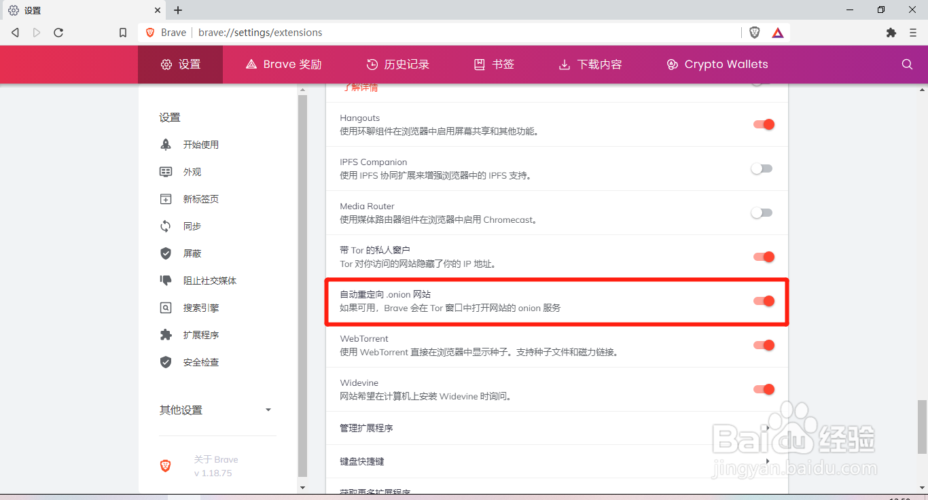
Task: Click Brave lion logo near 关于 Brave
Action: (x=165, y=466)
